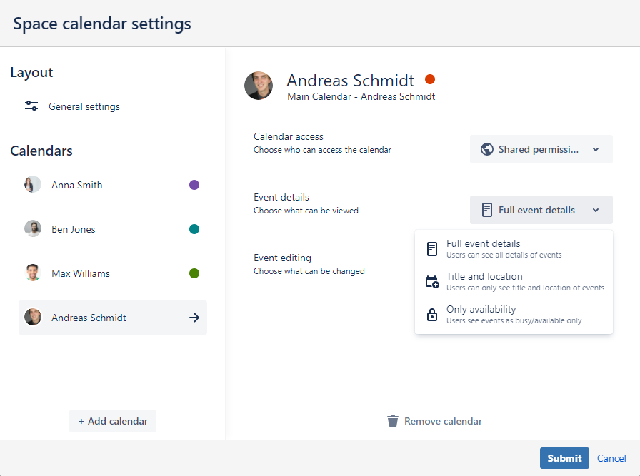Collapse the Full event details dropdown
The image size is (640, 476).
[x=541, y=210]
